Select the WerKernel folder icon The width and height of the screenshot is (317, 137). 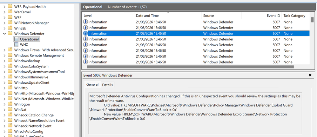[10, 12]
